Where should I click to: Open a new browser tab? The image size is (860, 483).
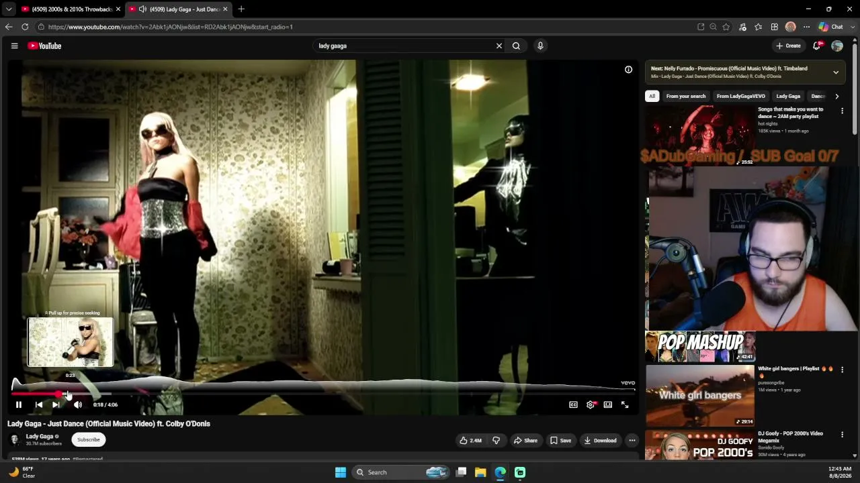coord(241,9)
